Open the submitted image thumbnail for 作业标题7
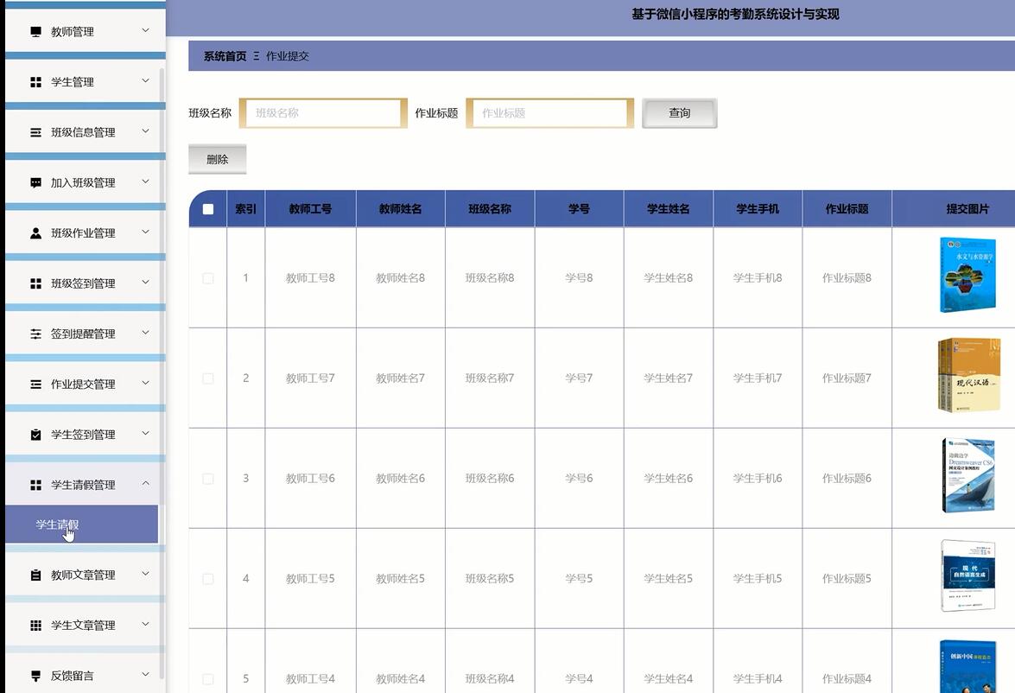1015x693 pixels. 969,375
